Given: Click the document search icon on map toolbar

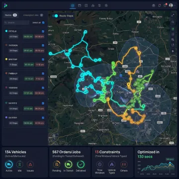Looking at the screenshot, I should (173, 39).
